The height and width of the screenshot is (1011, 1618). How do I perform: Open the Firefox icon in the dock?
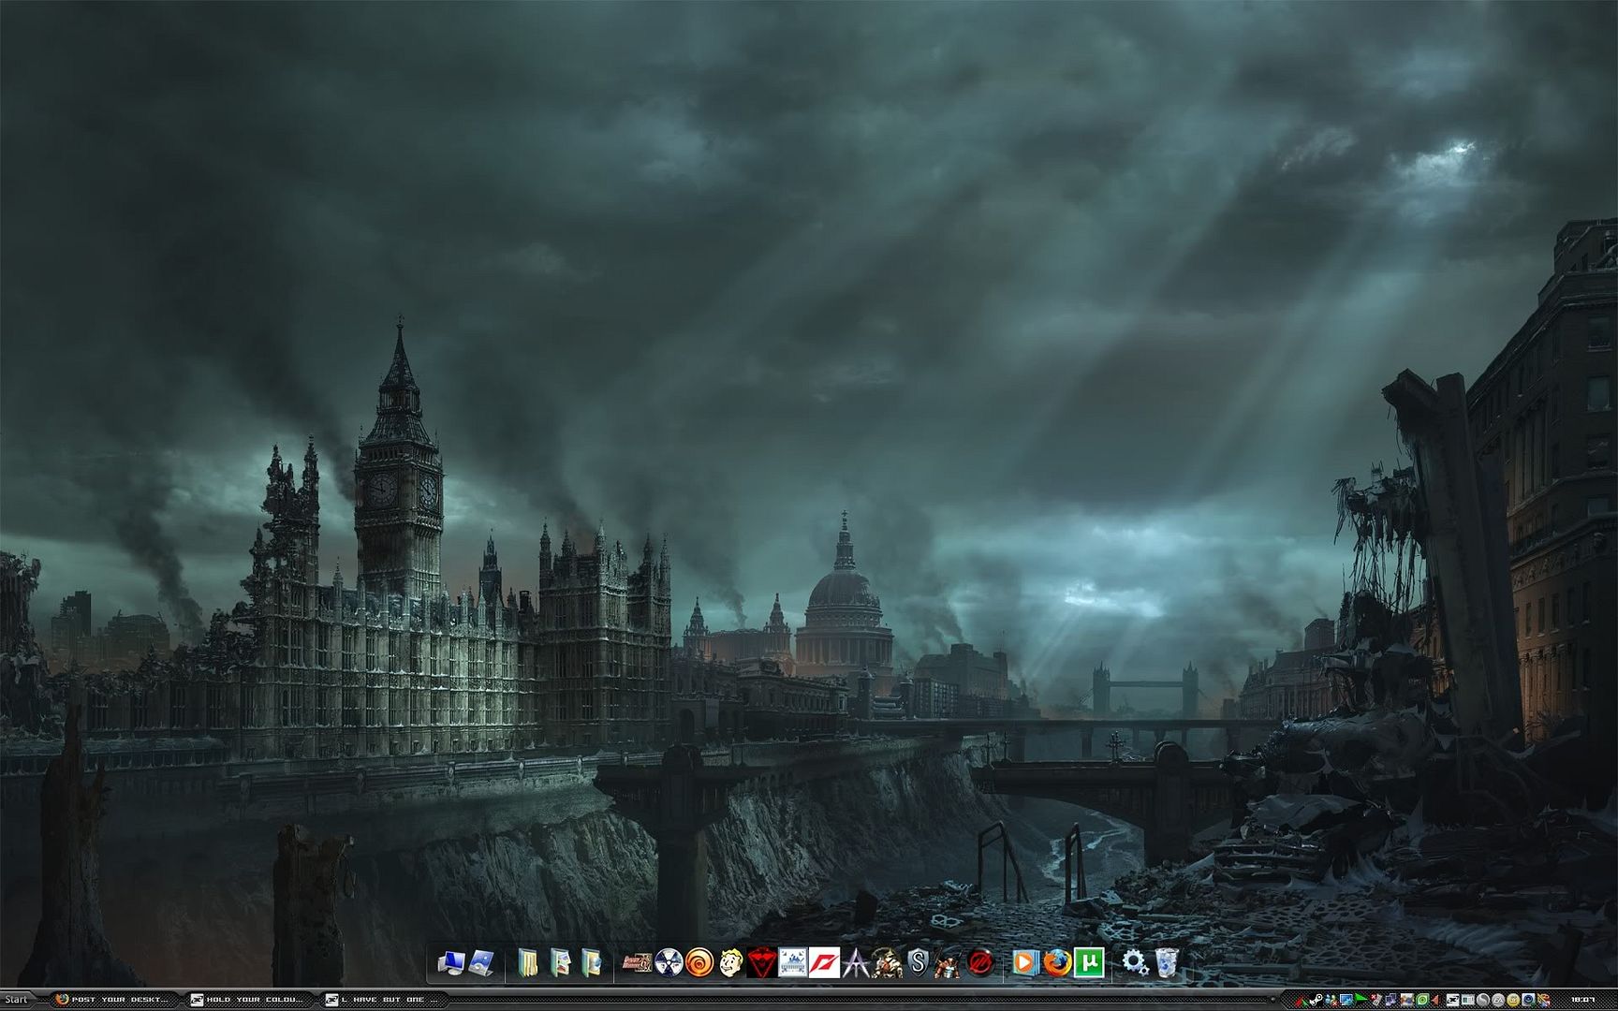1056,962
